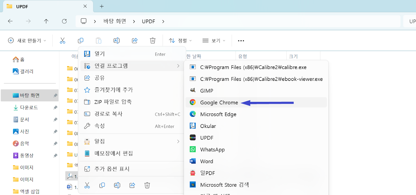416x195 pixels.
Task: Select 열기 in the context menu
Action: point(132,54)
